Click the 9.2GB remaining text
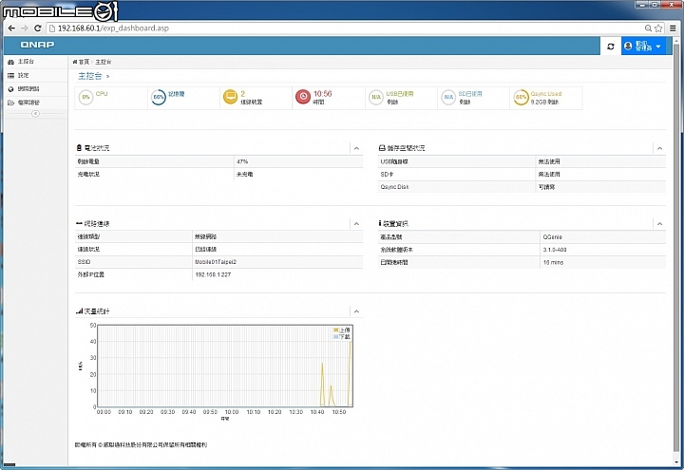The width and height of the screenshot is (684, 470). coord(544,102)
